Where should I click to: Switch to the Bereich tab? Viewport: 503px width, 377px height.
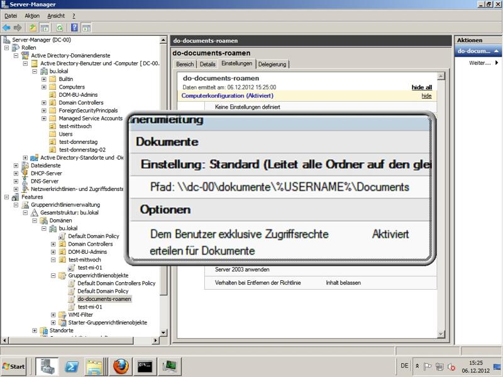(x=185, y=64)
